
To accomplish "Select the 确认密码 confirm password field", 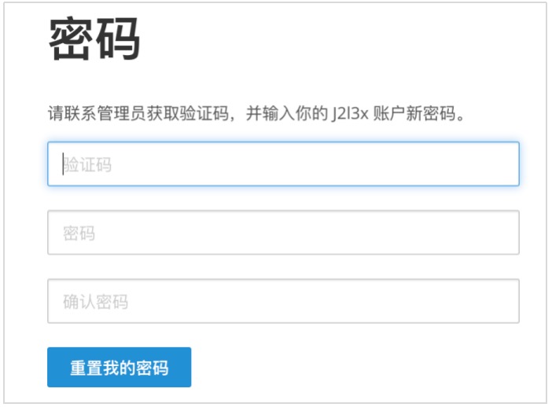I will 283,301.
